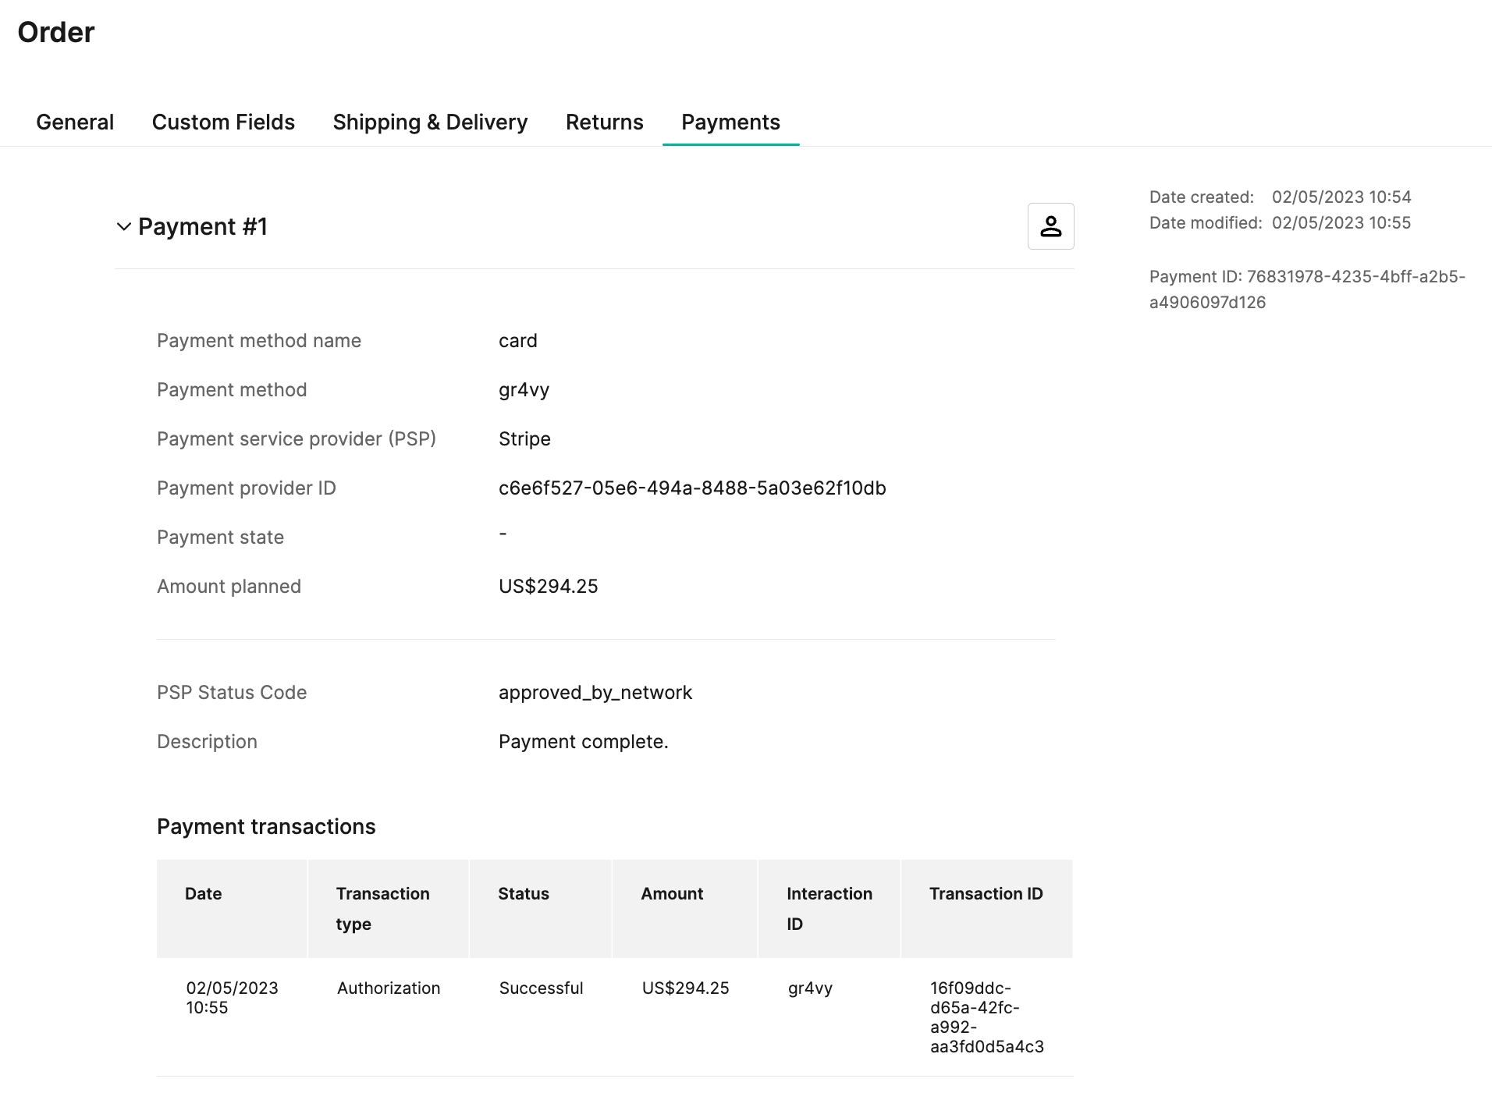The image size is (1492, 1100).
Task: Open the customer profile icon button
Action: pyautogui.click(x=1050, y=226)
